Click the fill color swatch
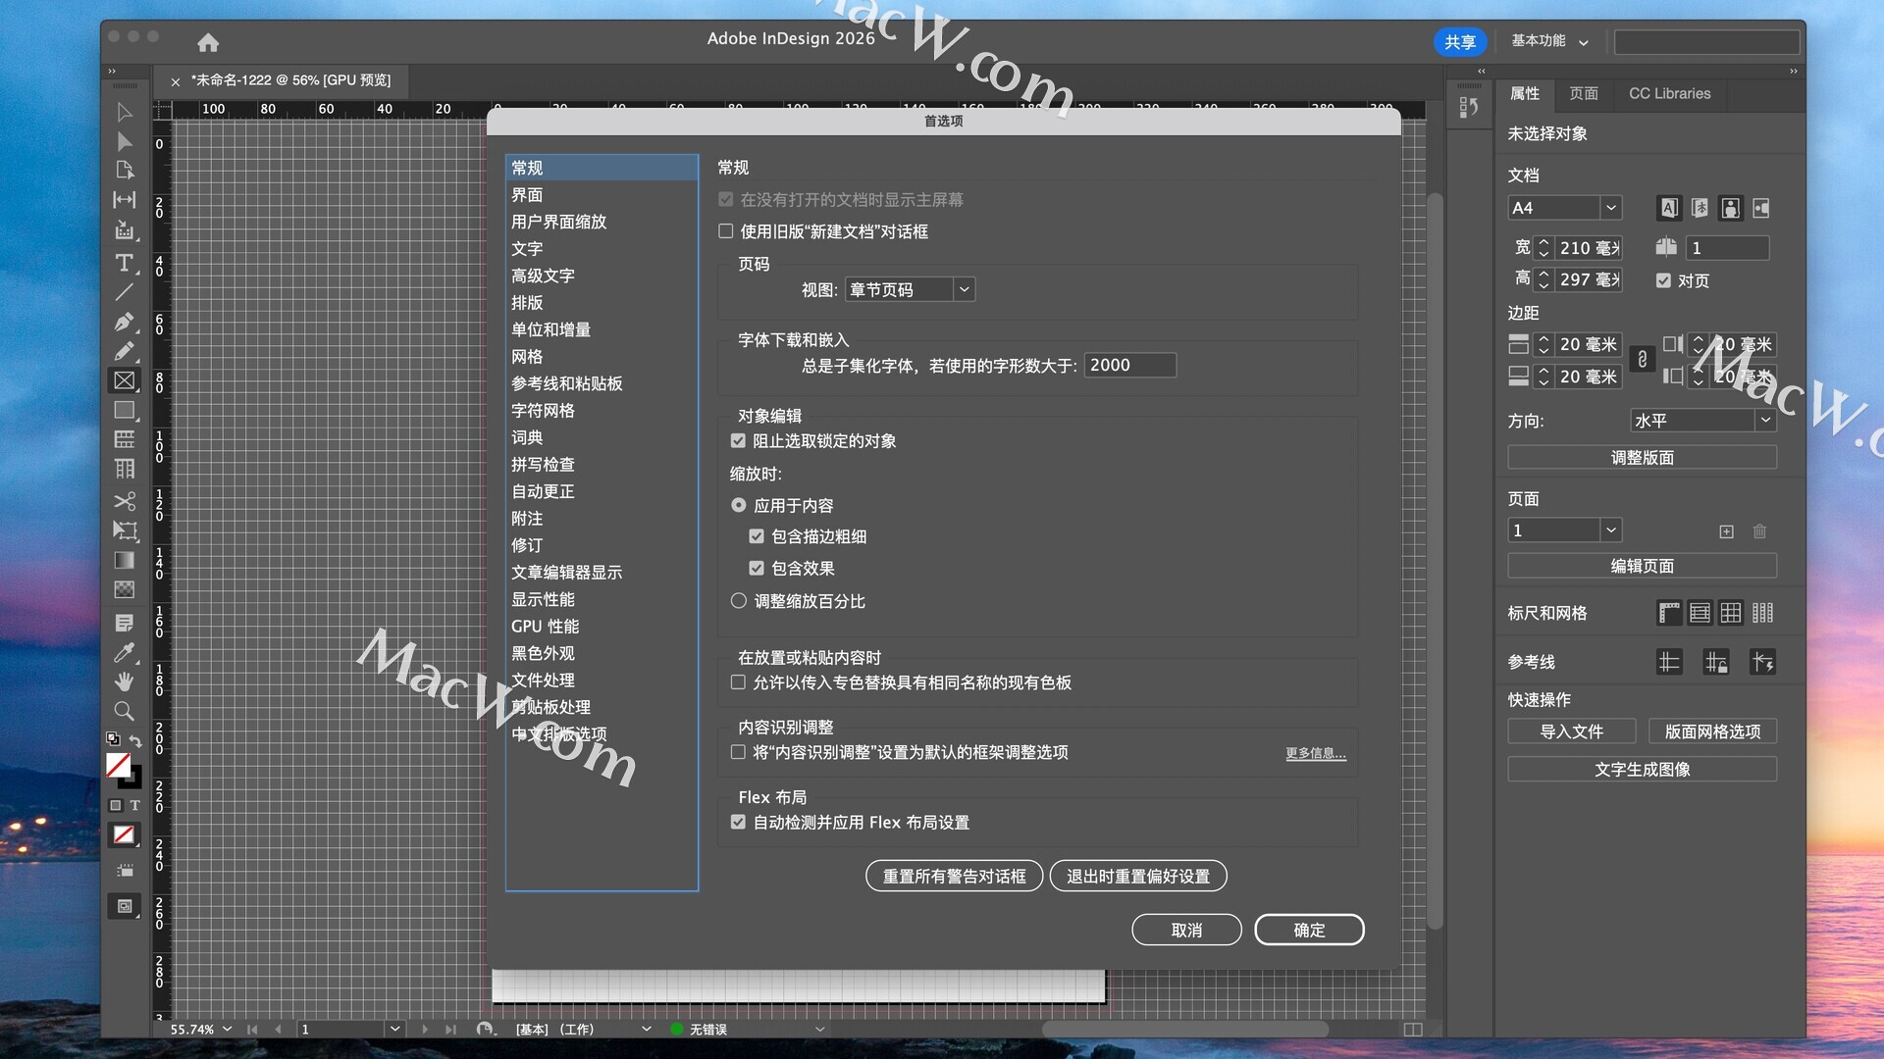 coord(118,765)
